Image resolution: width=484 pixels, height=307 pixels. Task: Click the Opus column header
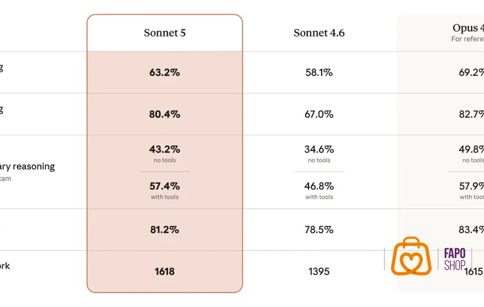(x=468, y=28)
